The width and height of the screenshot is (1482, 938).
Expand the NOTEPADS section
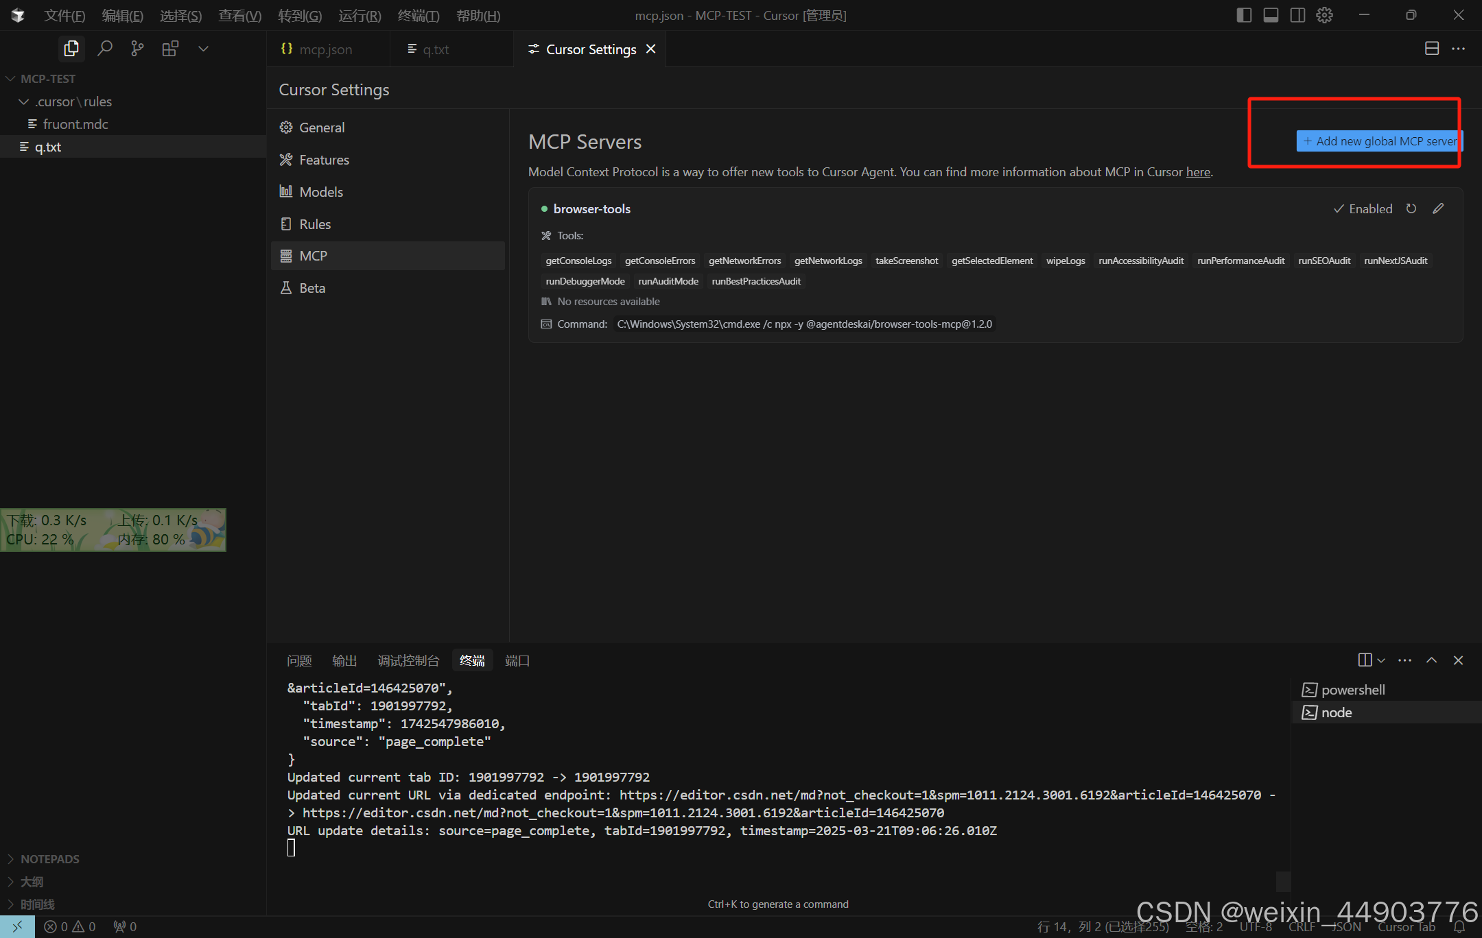(x=49, y=859)
